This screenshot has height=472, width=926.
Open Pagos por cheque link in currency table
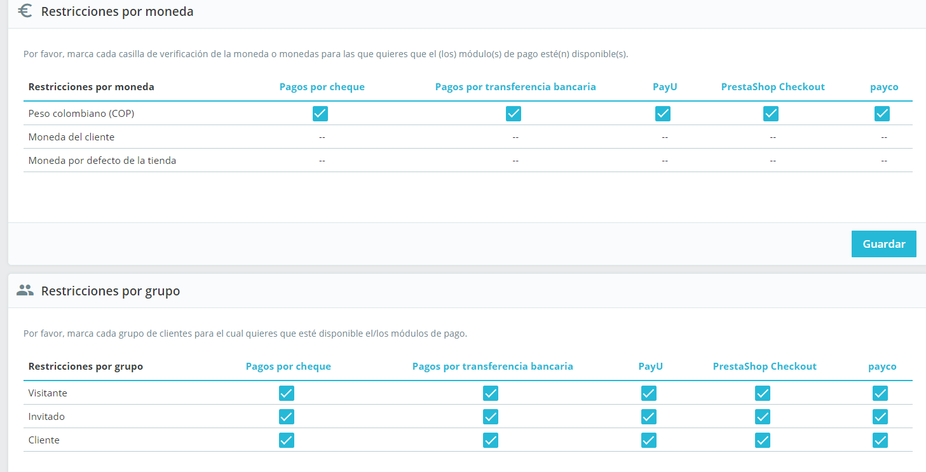coord(322,87)
